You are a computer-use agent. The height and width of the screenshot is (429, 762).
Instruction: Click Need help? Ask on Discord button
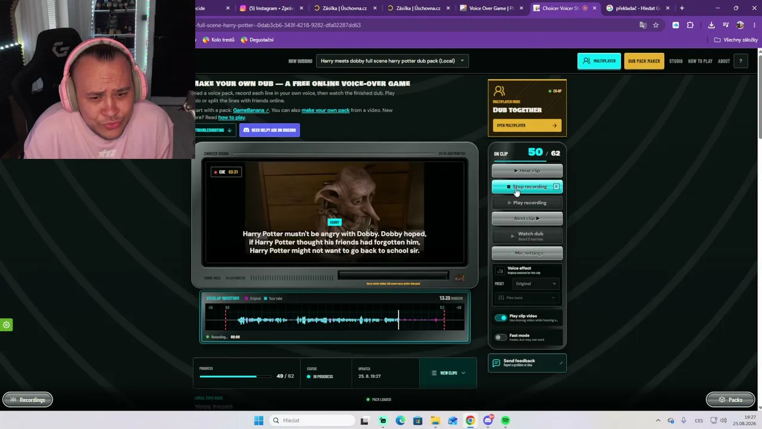[x=269, y=130]
